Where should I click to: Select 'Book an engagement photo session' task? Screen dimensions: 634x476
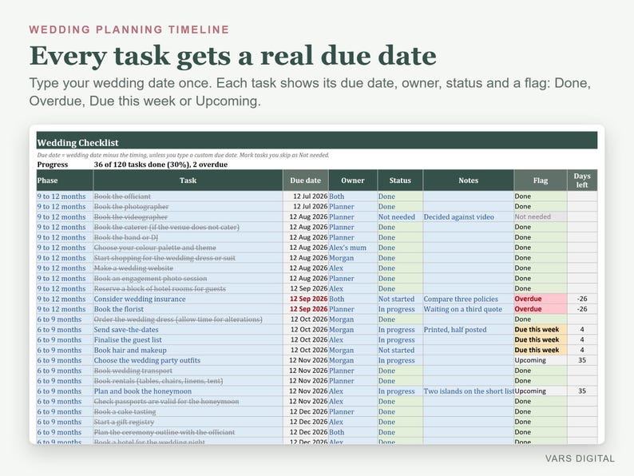(188, 278)
